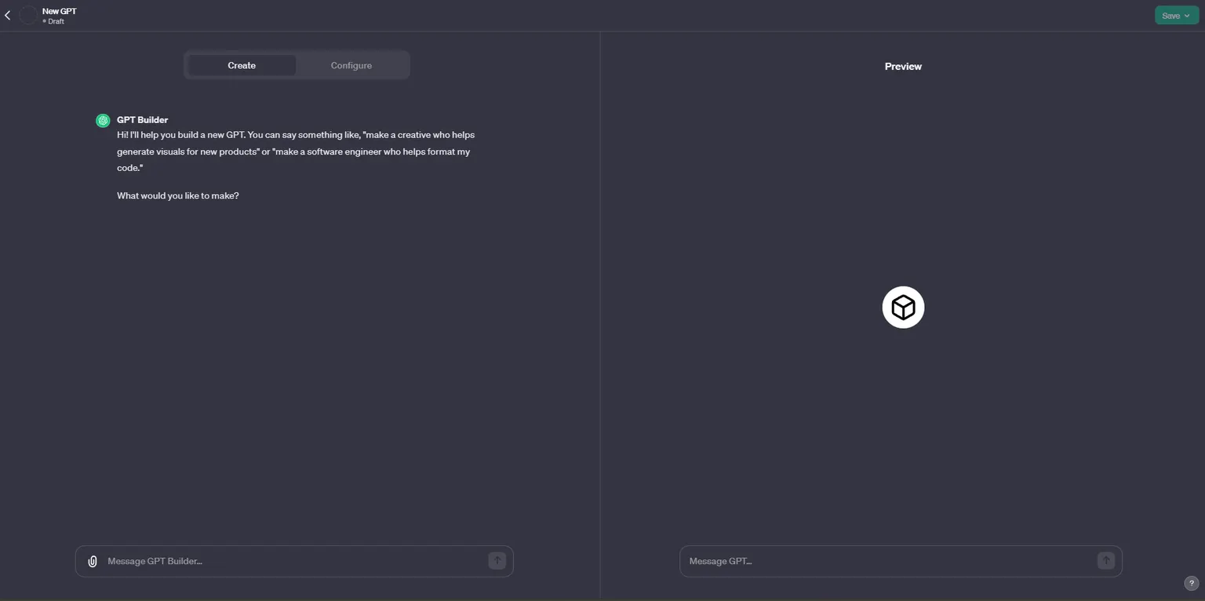Click the Preview heading
This screenshot has width=1205, height=601.
coord(903,67)
